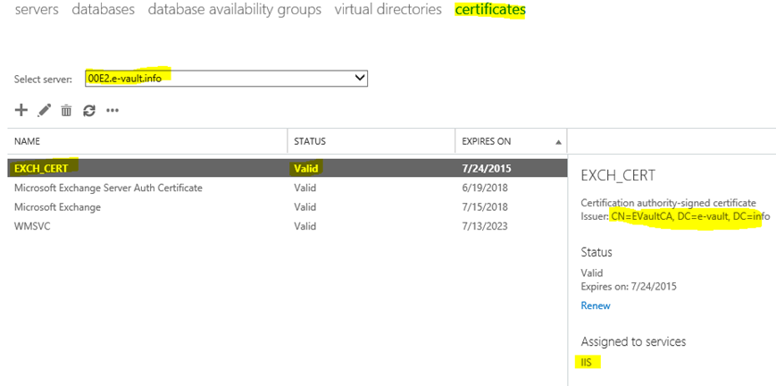Click the Delete trash can icon
Image resolution: width=776 pixels, height=386 pixels.
click(x=66, y=111)
